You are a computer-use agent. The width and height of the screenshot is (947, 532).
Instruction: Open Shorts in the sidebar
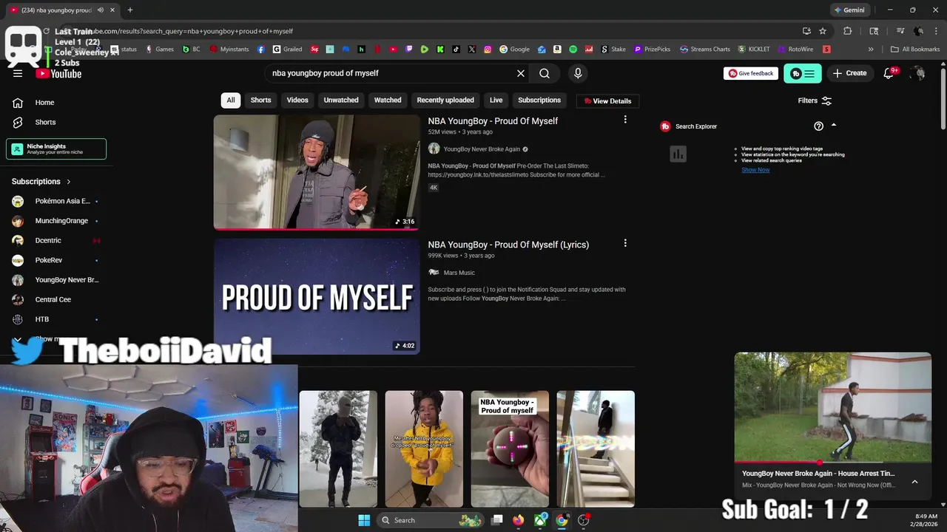pos(56,122)
